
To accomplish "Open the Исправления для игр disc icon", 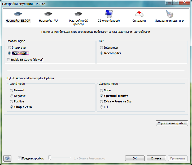I will [x=169, y=14].
